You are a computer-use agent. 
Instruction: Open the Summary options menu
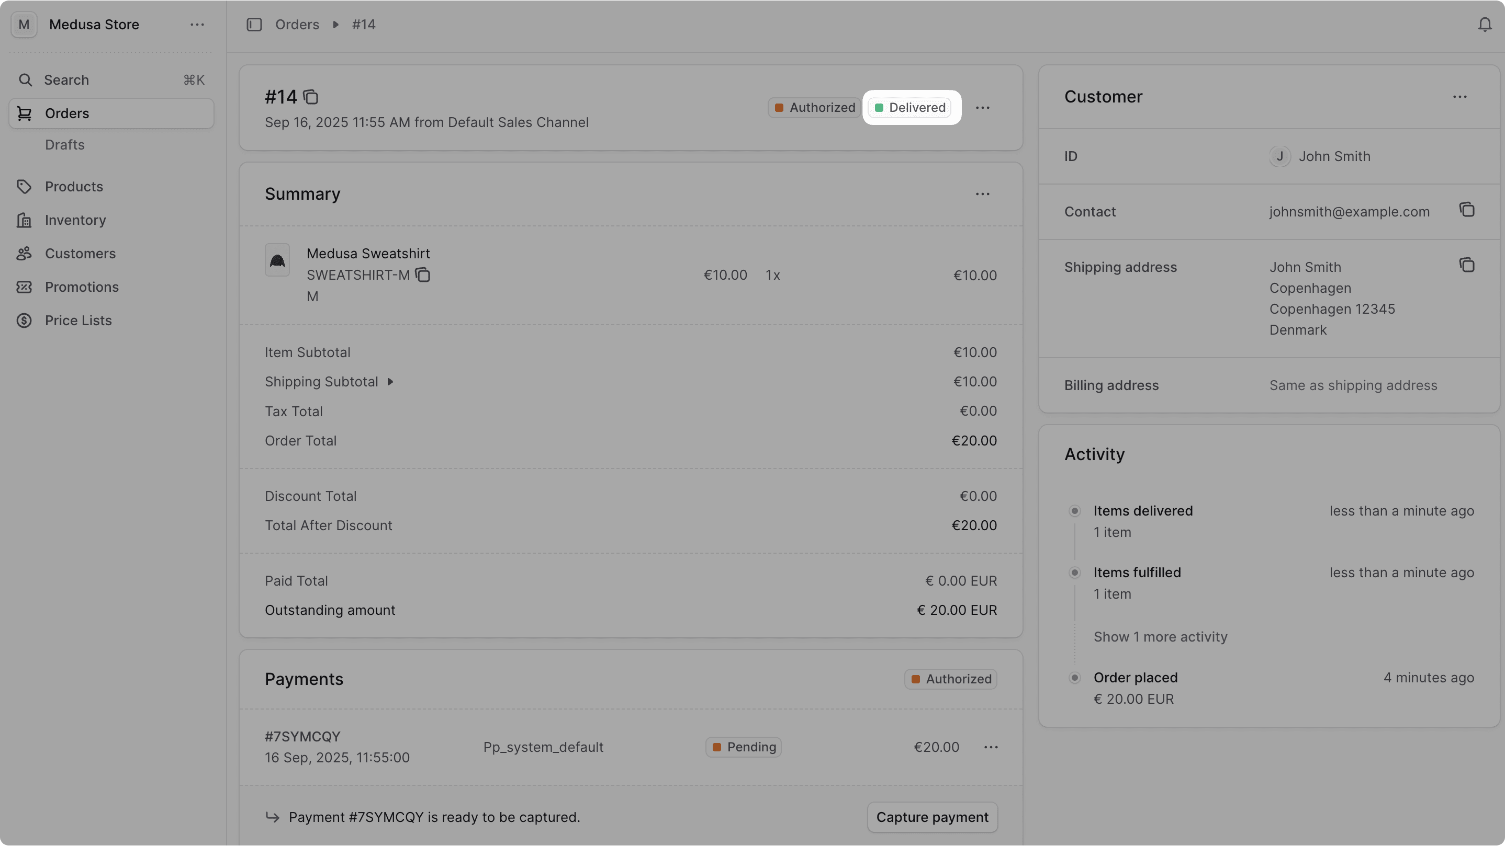tap(983, 193)
